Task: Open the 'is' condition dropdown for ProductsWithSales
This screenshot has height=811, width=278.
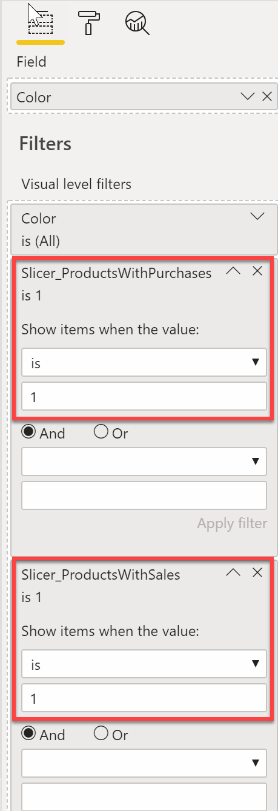Action: 144,664
